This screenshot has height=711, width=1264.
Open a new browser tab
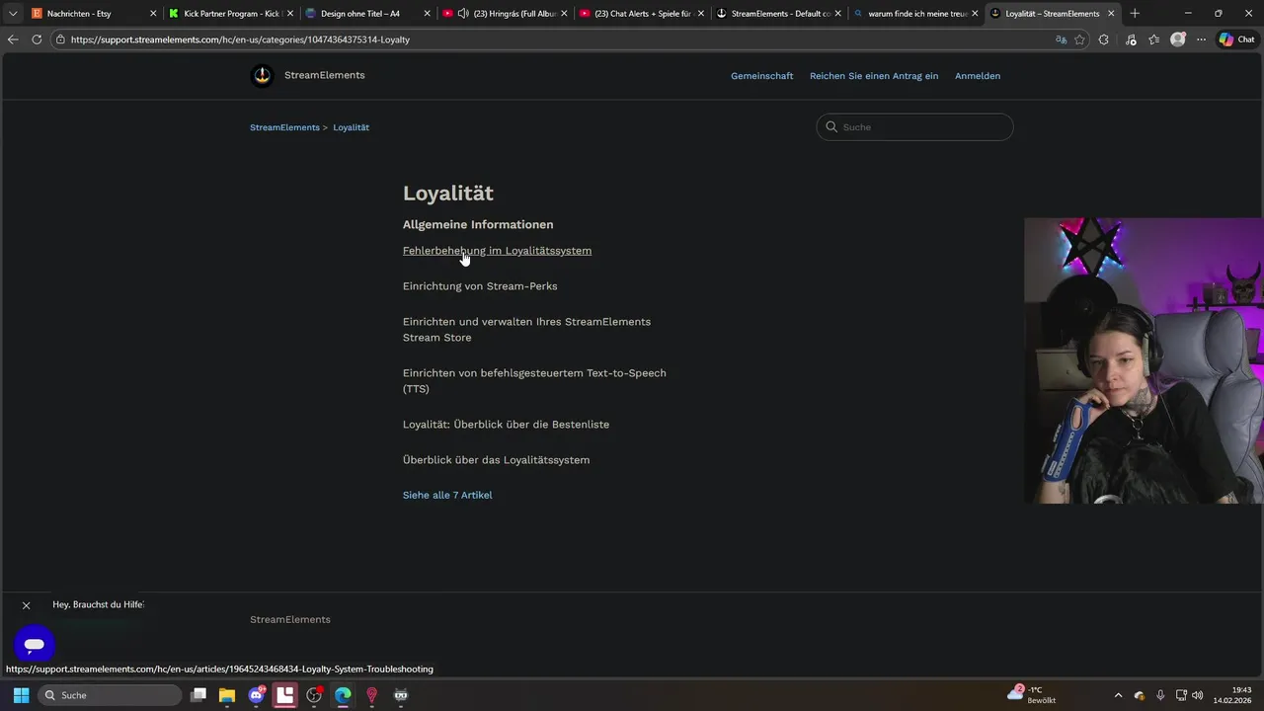1135,14
